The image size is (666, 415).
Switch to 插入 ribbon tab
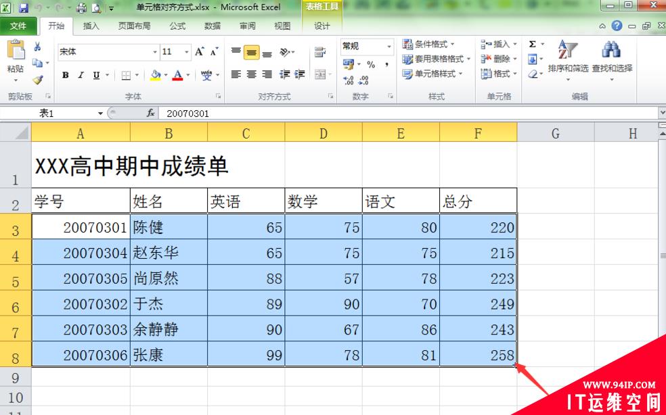click(91, 26)
